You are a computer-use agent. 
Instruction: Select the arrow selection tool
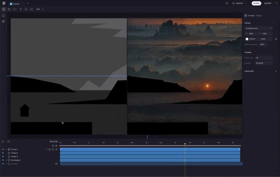pyautogui.click(x=3, y=9)
